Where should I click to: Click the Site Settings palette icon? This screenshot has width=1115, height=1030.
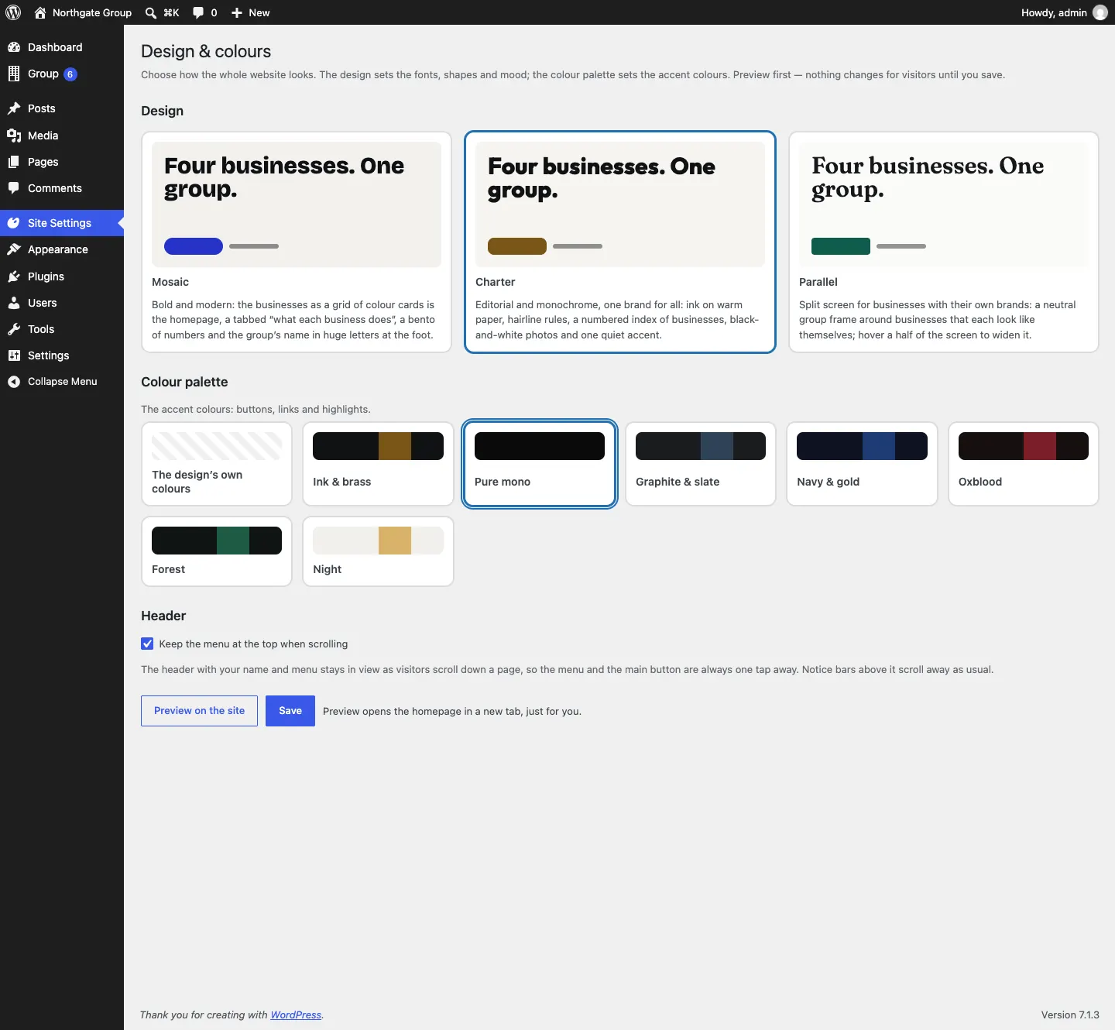point(14,223)
